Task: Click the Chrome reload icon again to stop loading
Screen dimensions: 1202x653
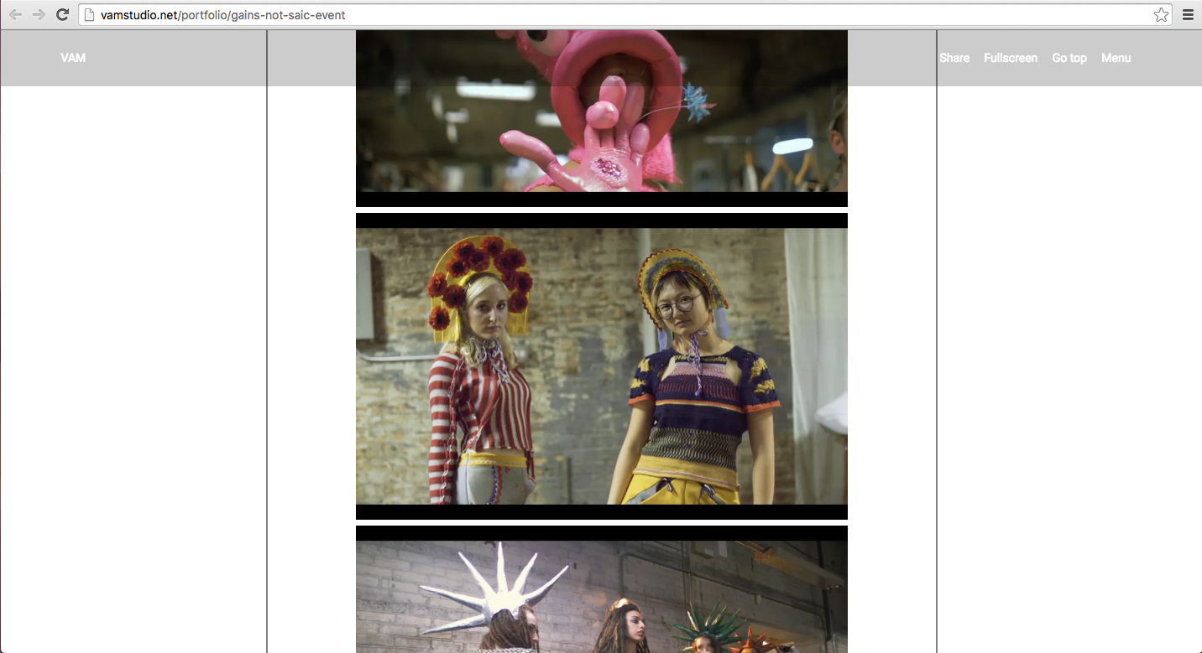Action: tap(62, 14)
